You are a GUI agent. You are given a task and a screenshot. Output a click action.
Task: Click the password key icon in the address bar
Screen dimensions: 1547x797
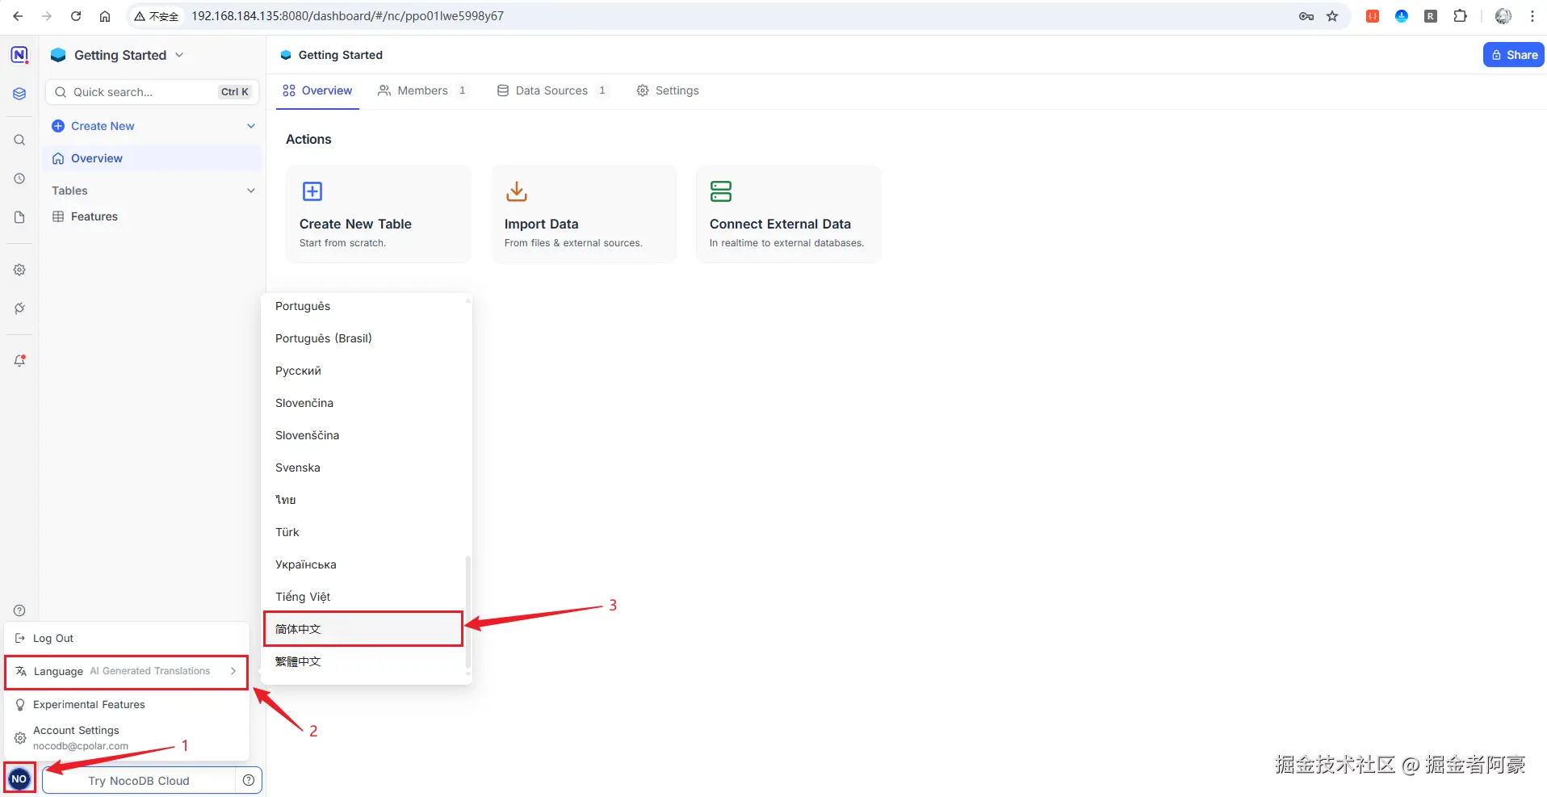point(1306,16)
